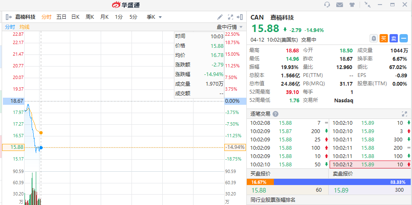The height and width of the screenshot is (205, 412).
Task: Click the shirt skin theme icon
Action: pos(352,5)
